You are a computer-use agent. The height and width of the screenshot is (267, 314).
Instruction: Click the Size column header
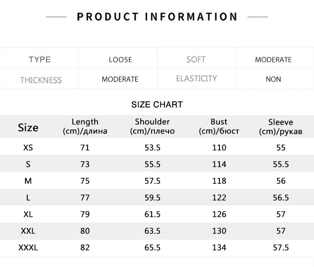[x=28, y=128]
